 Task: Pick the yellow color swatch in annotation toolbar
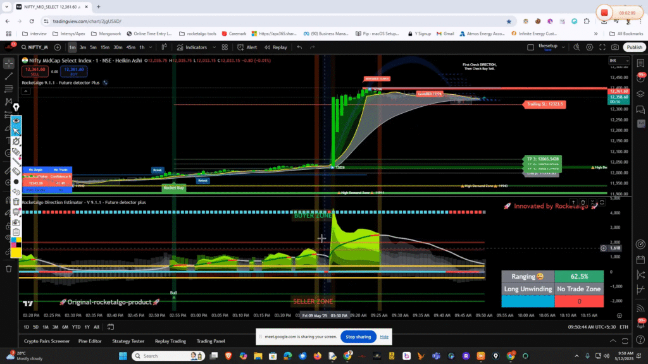coord(16,253)
